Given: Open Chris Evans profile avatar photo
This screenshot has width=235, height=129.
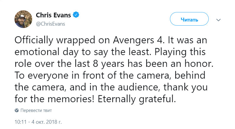Looking at the screenshot, I should (x=23, y=19).
